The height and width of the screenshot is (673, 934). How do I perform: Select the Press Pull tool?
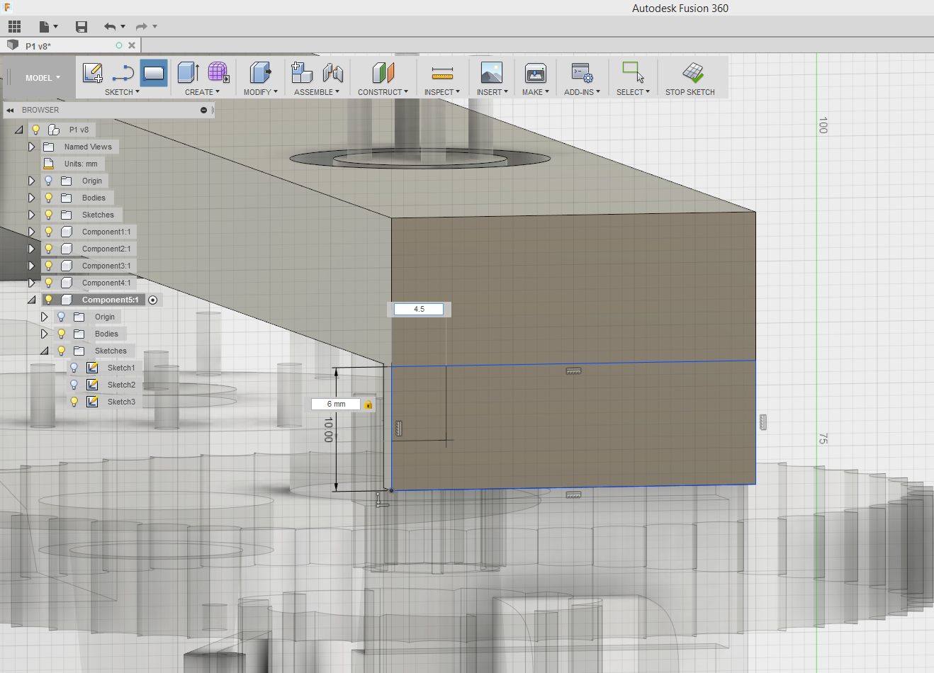coord(260,72)
